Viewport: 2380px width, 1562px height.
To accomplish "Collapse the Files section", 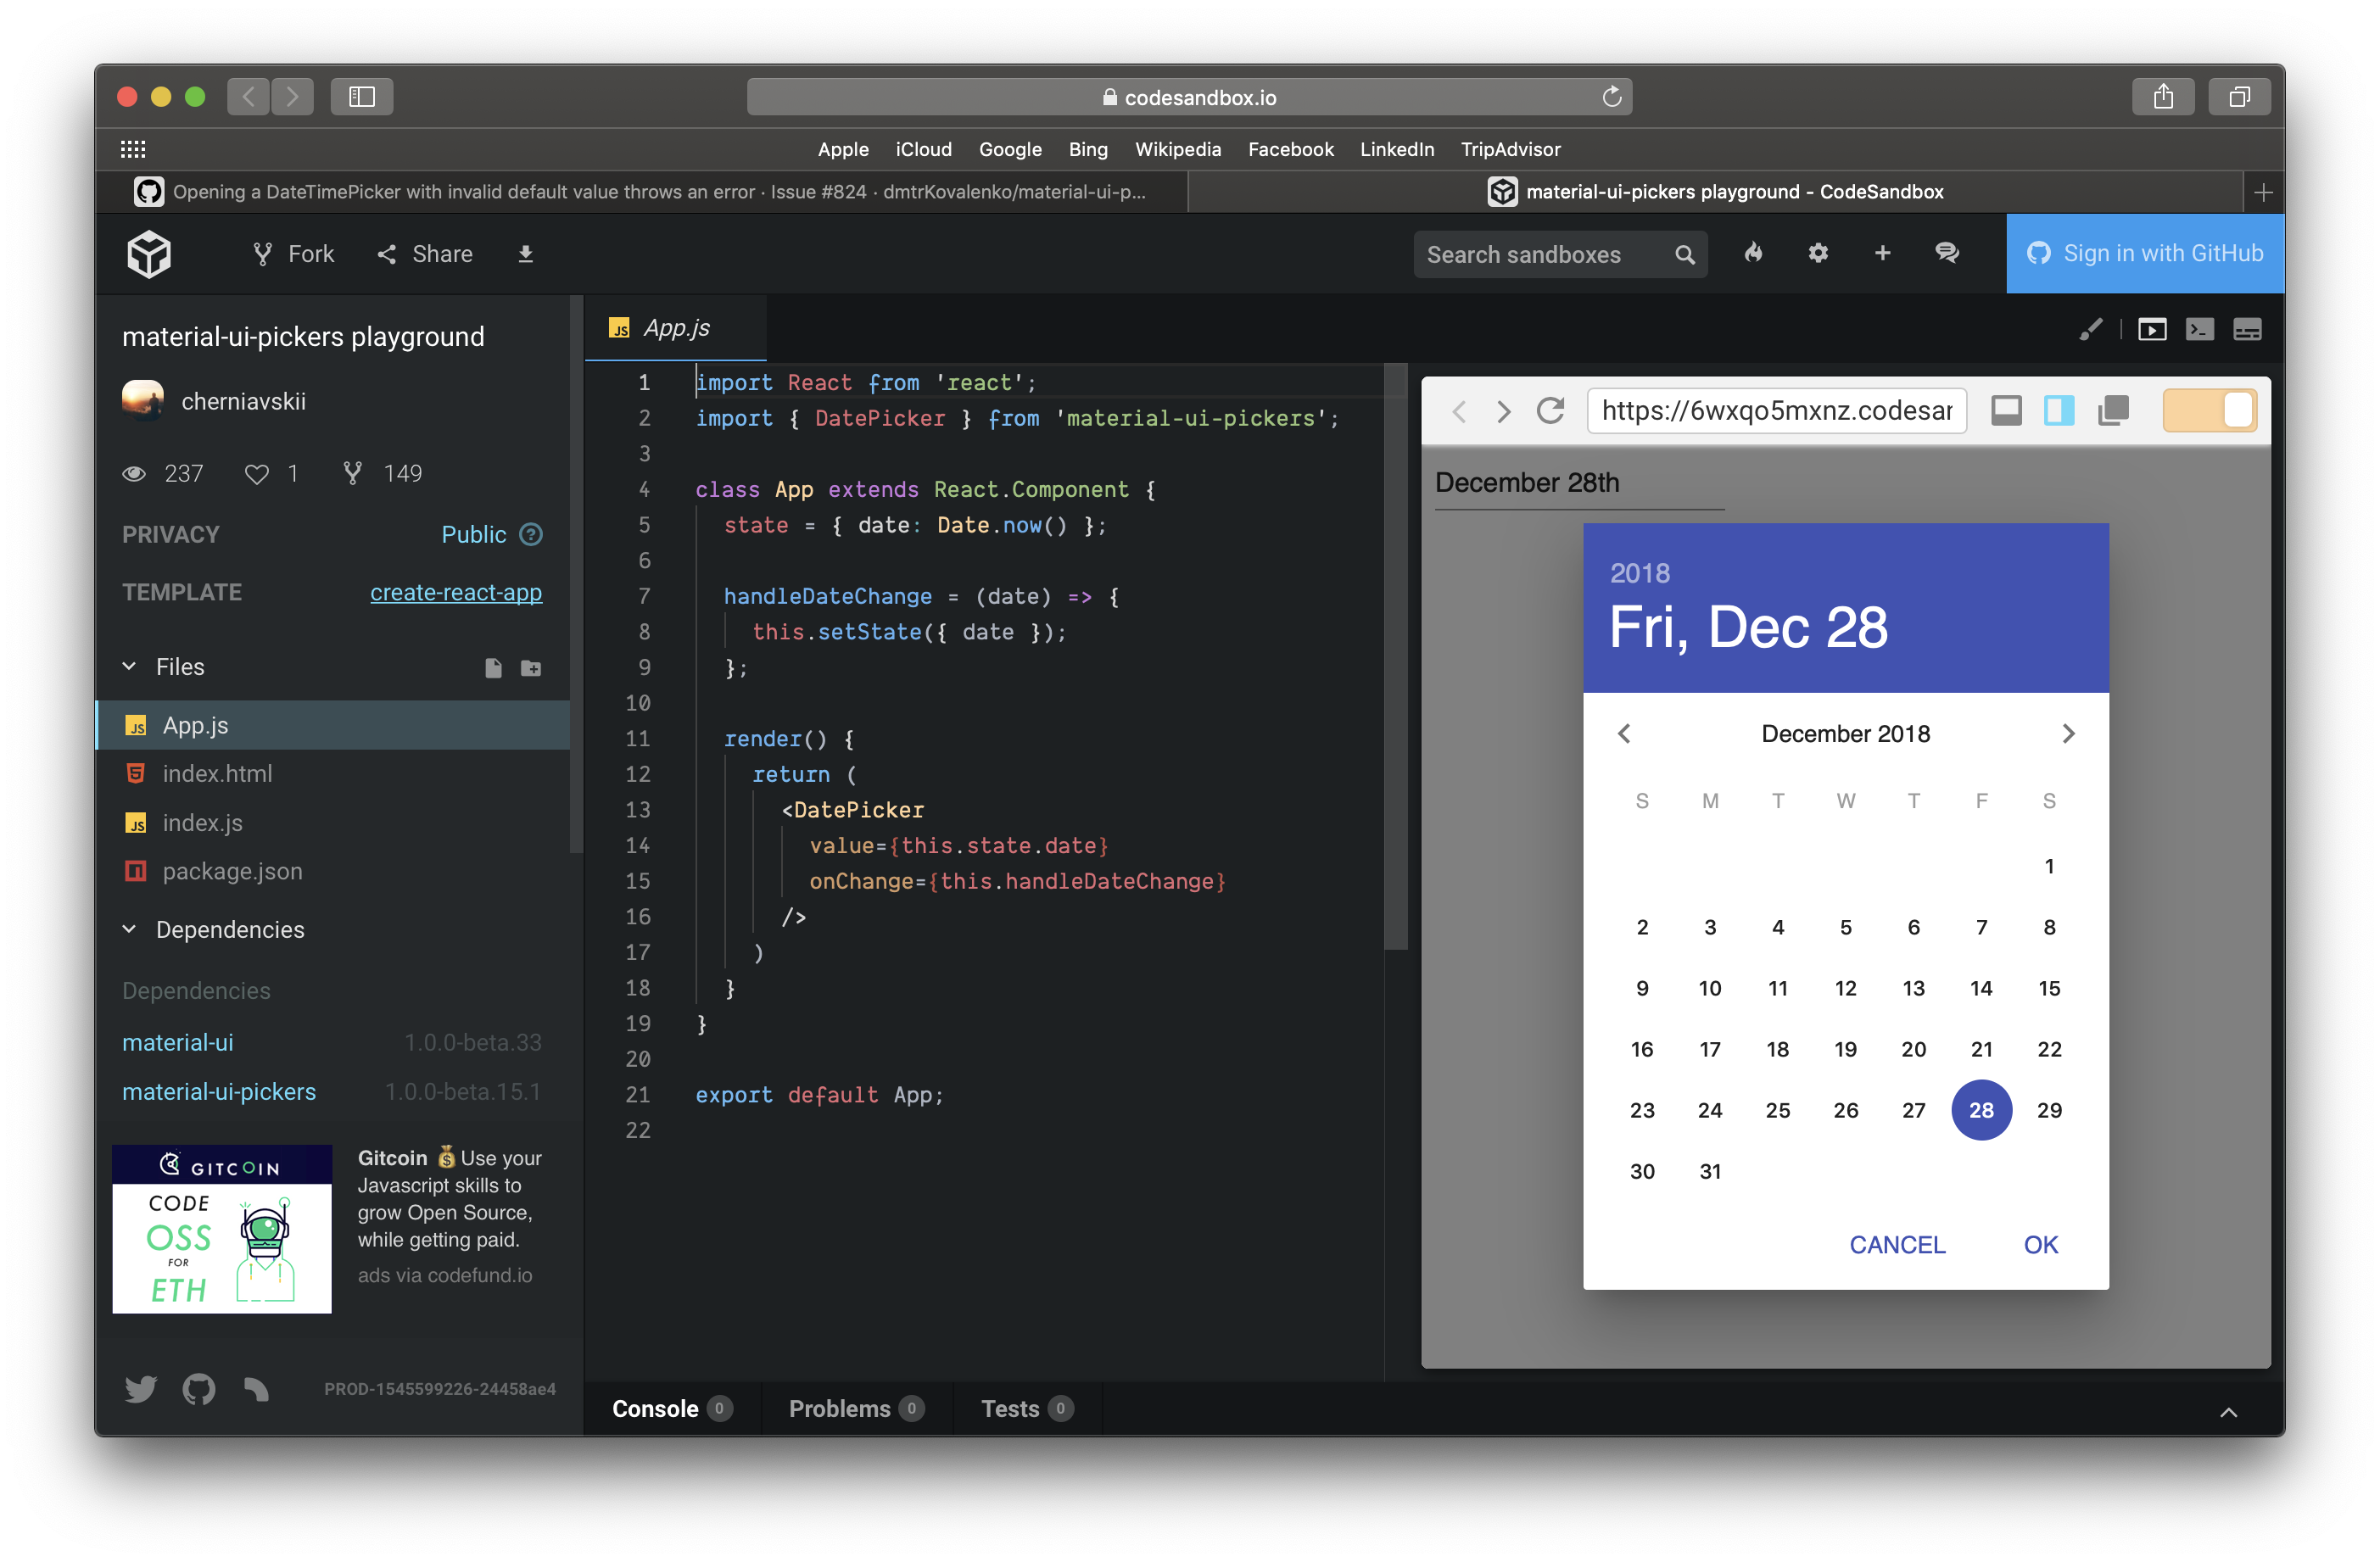I will click(x=130, y=666).
